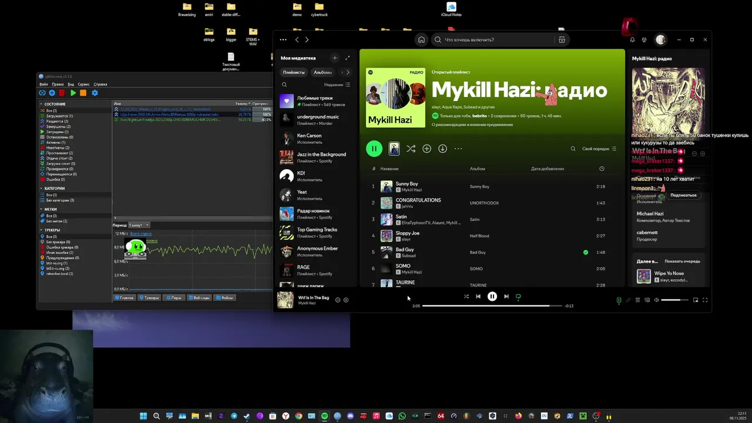Select Albums filter chip
This screenshot has width=752, height=423.
click(x=323, y=72)
